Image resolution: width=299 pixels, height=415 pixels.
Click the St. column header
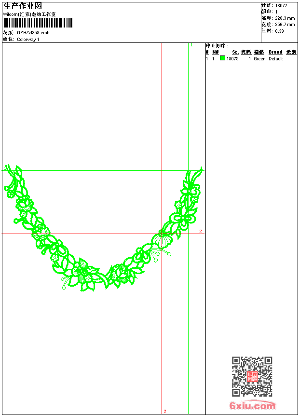[x=235, y=52]
